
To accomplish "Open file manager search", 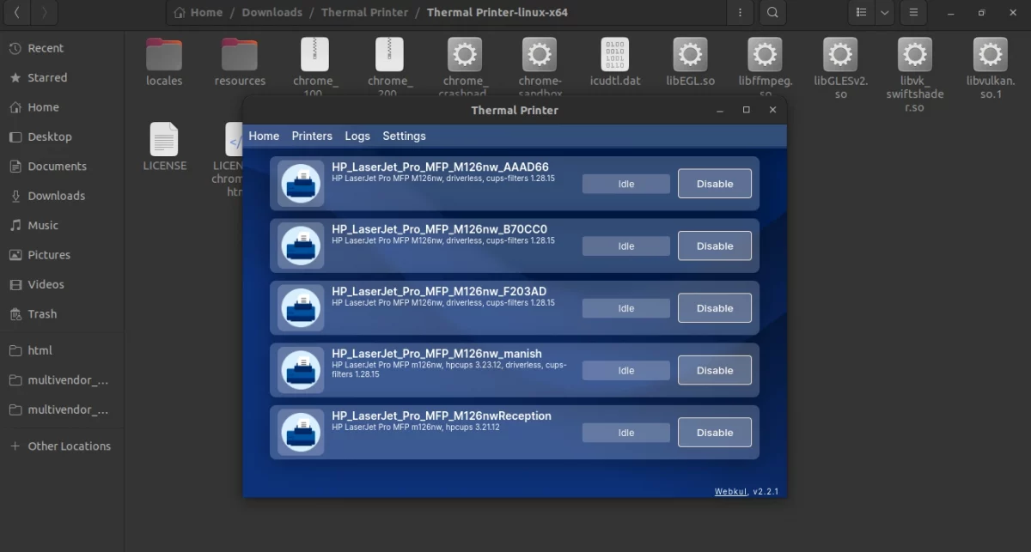I will [x=772, y=12].
